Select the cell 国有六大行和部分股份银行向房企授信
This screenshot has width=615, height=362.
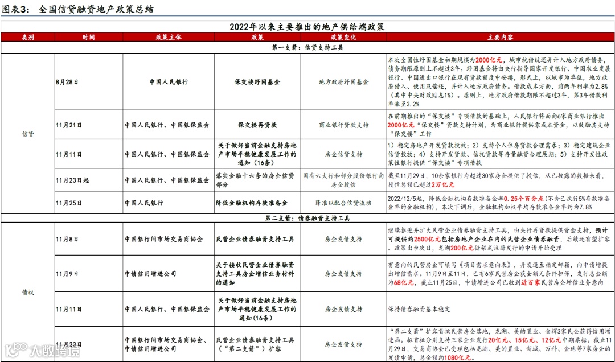point(343,180)
